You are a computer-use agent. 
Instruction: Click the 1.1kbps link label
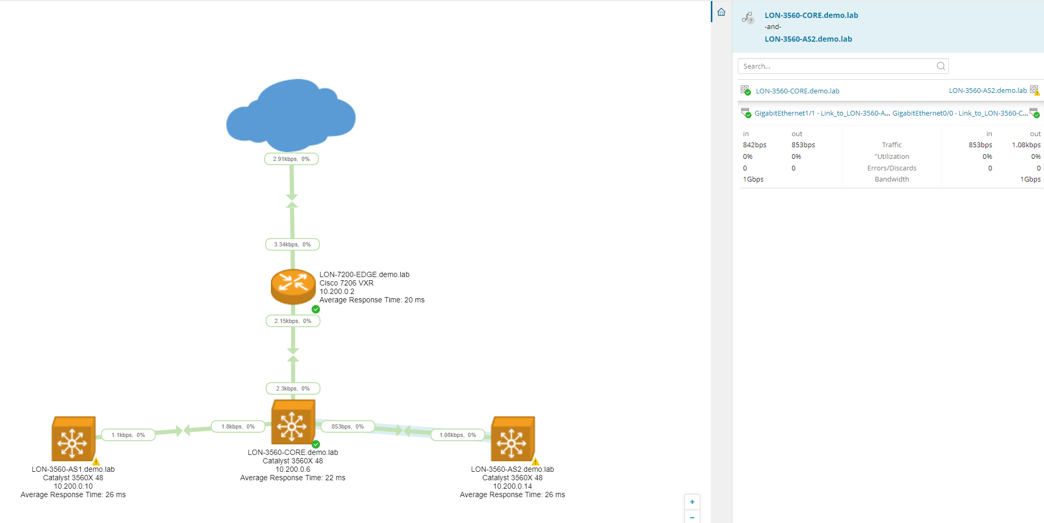click(x=128, y=435)
